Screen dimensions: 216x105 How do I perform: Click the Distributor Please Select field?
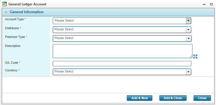tap(122, 30)
